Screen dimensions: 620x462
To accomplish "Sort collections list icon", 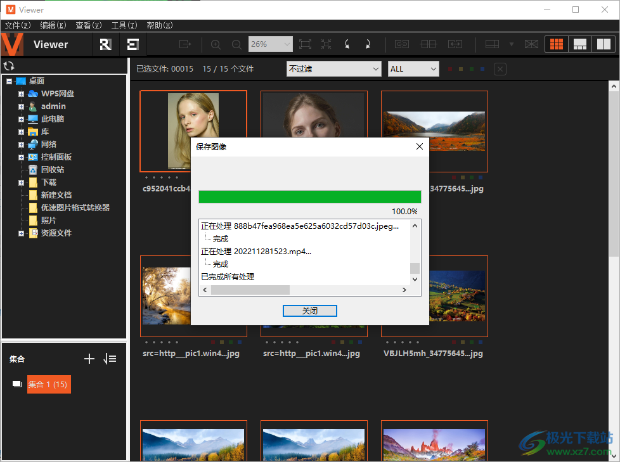I will [x=110, y=359].
